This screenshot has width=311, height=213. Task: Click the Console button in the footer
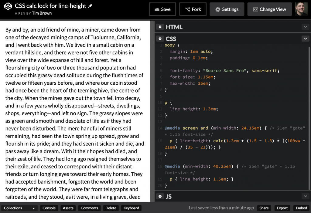pos(49,208)
